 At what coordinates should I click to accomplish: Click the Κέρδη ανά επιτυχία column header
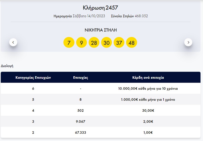tap(148, 77)
